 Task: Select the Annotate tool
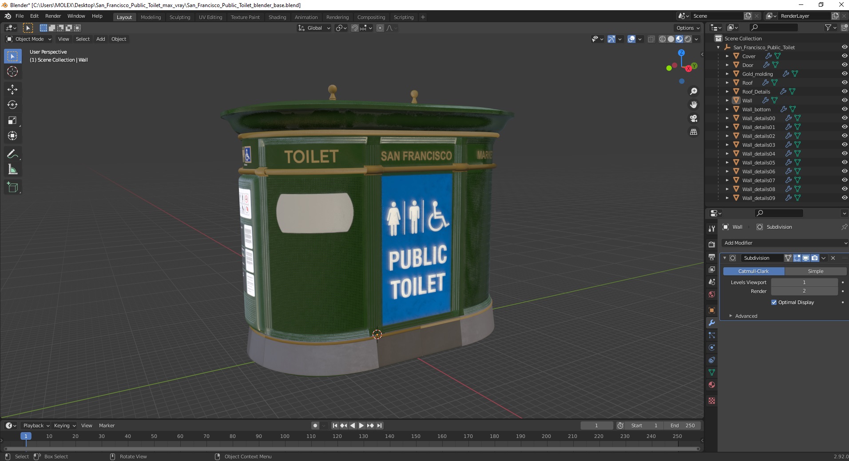12,154
